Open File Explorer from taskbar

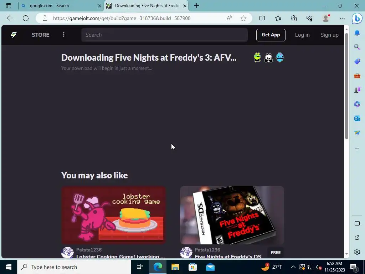click(x=175, y=267)
